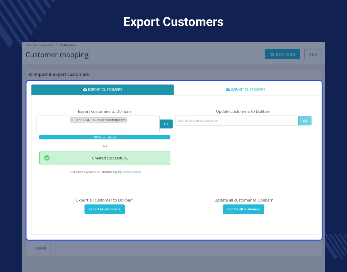Click the gears icon beside Import & export customers
This screenshot has width=347, height=272.
click(x=30, y=74)
